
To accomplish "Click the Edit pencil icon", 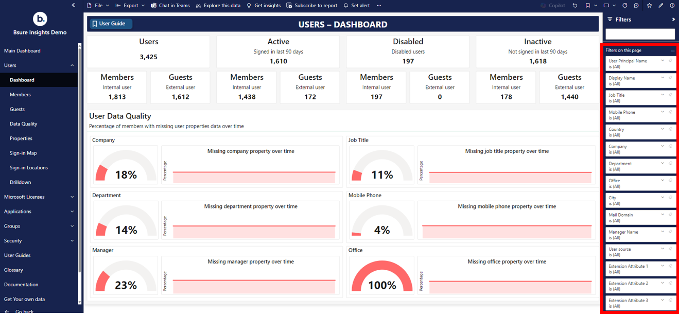I will (x=661, y=6).
